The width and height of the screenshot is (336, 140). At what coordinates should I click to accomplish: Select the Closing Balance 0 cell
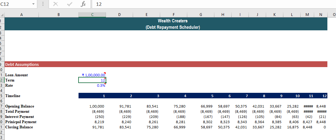pos(321,127)
